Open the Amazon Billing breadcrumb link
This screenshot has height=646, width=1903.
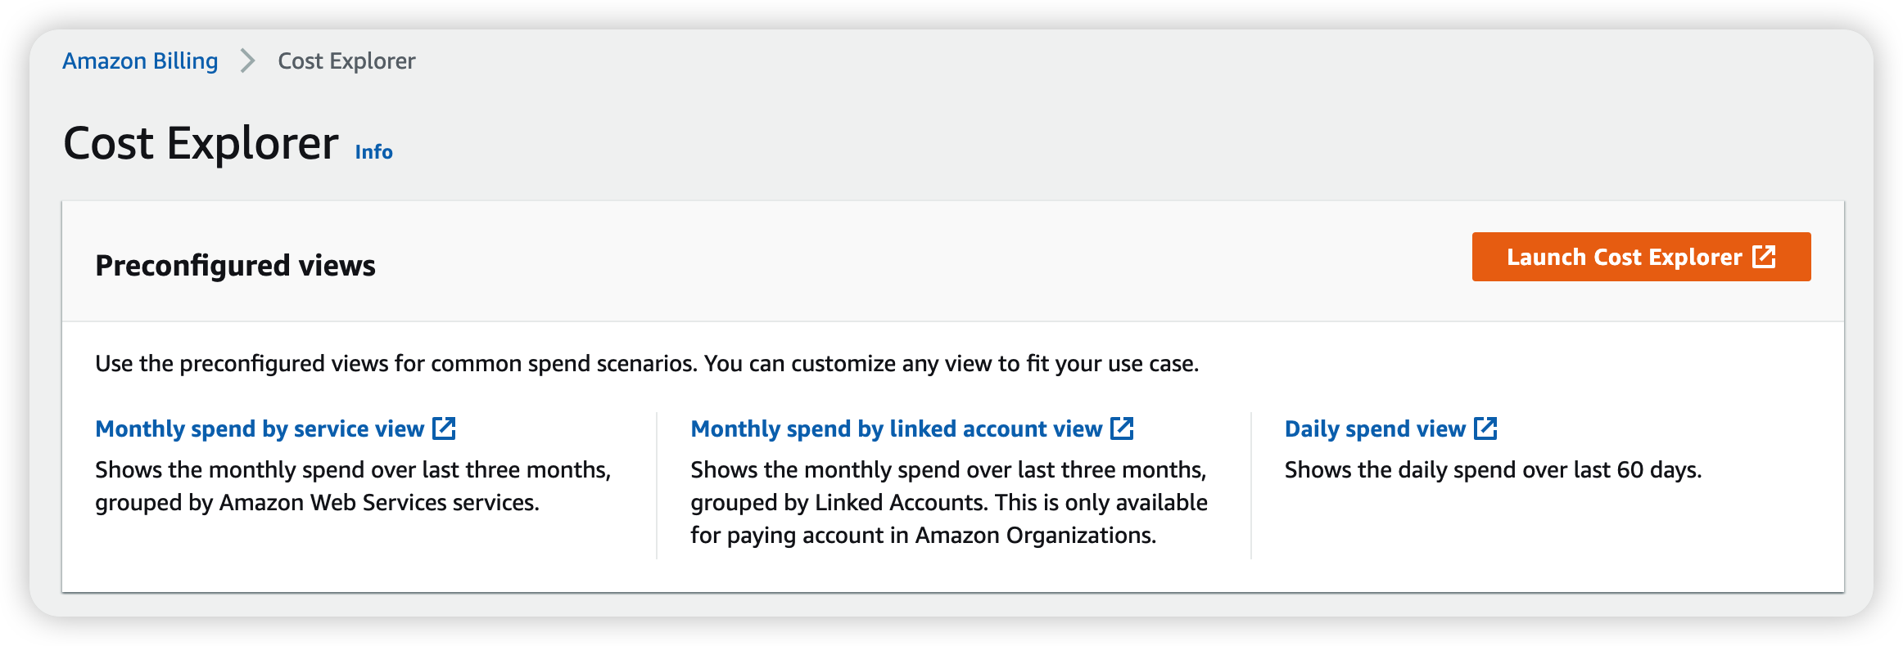coord(140,61)
